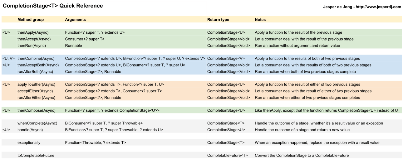This screenshot has width=408, height=164.
Task: Click the thenAcceptBoth(Async) method name
Action: point(38,65)
